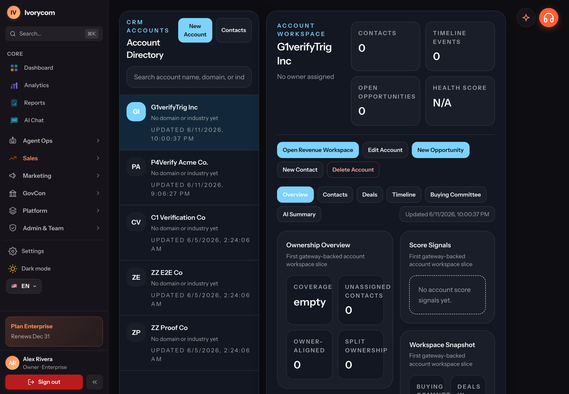This screenshot has height=394, width=569.
Task: Select the P4Verify Acme Co. account
Action: tap(189, 178)
